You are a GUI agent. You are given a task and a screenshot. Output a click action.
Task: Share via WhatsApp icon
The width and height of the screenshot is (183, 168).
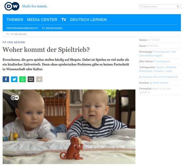click(x=23, y=79)
